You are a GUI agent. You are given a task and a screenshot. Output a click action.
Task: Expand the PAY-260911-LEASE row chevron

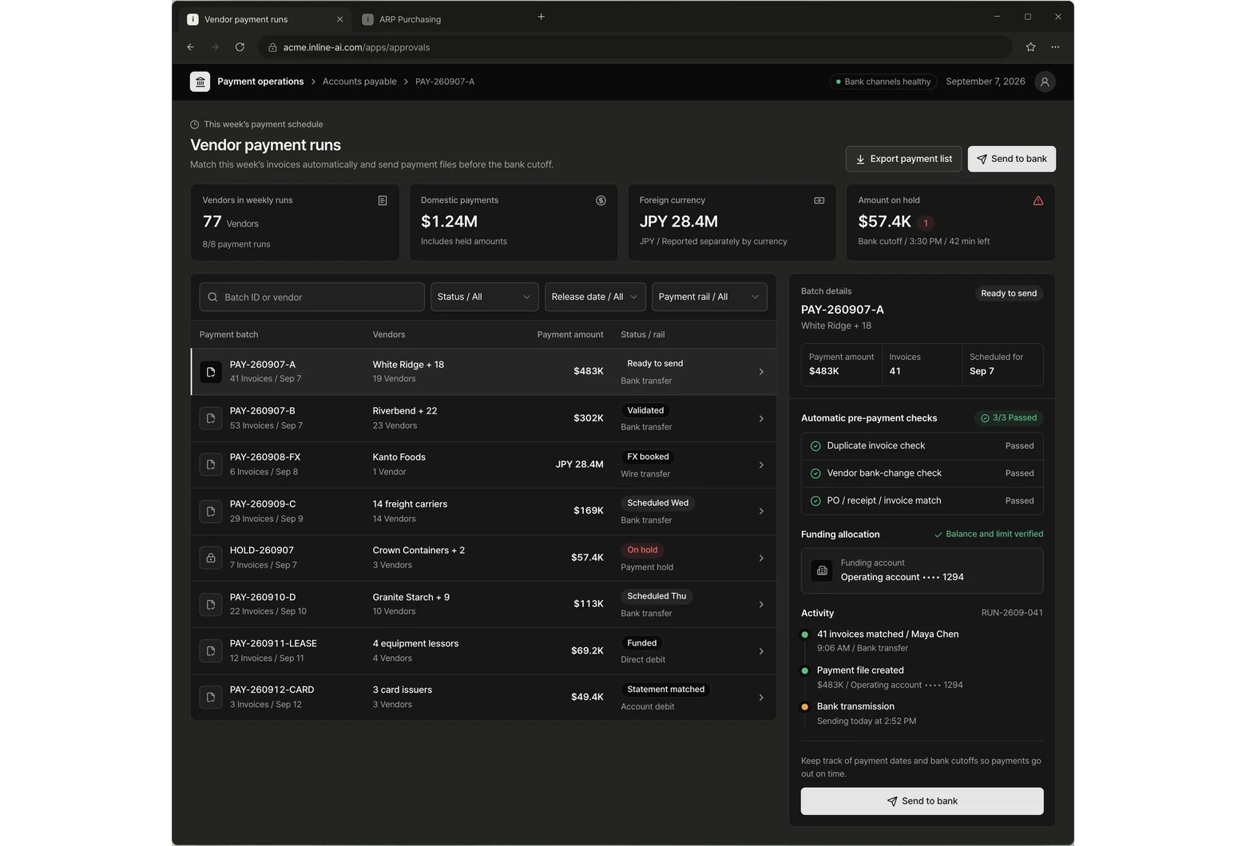click(x=761, y=651)
